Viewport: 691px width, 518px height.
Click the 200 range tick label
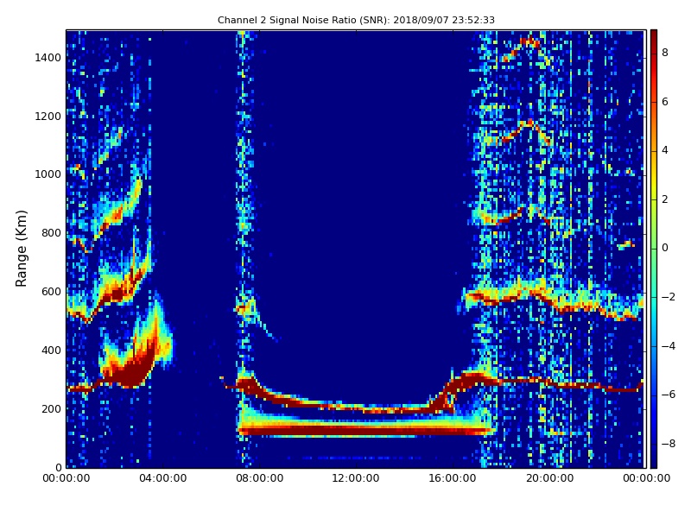coord(51,408)
